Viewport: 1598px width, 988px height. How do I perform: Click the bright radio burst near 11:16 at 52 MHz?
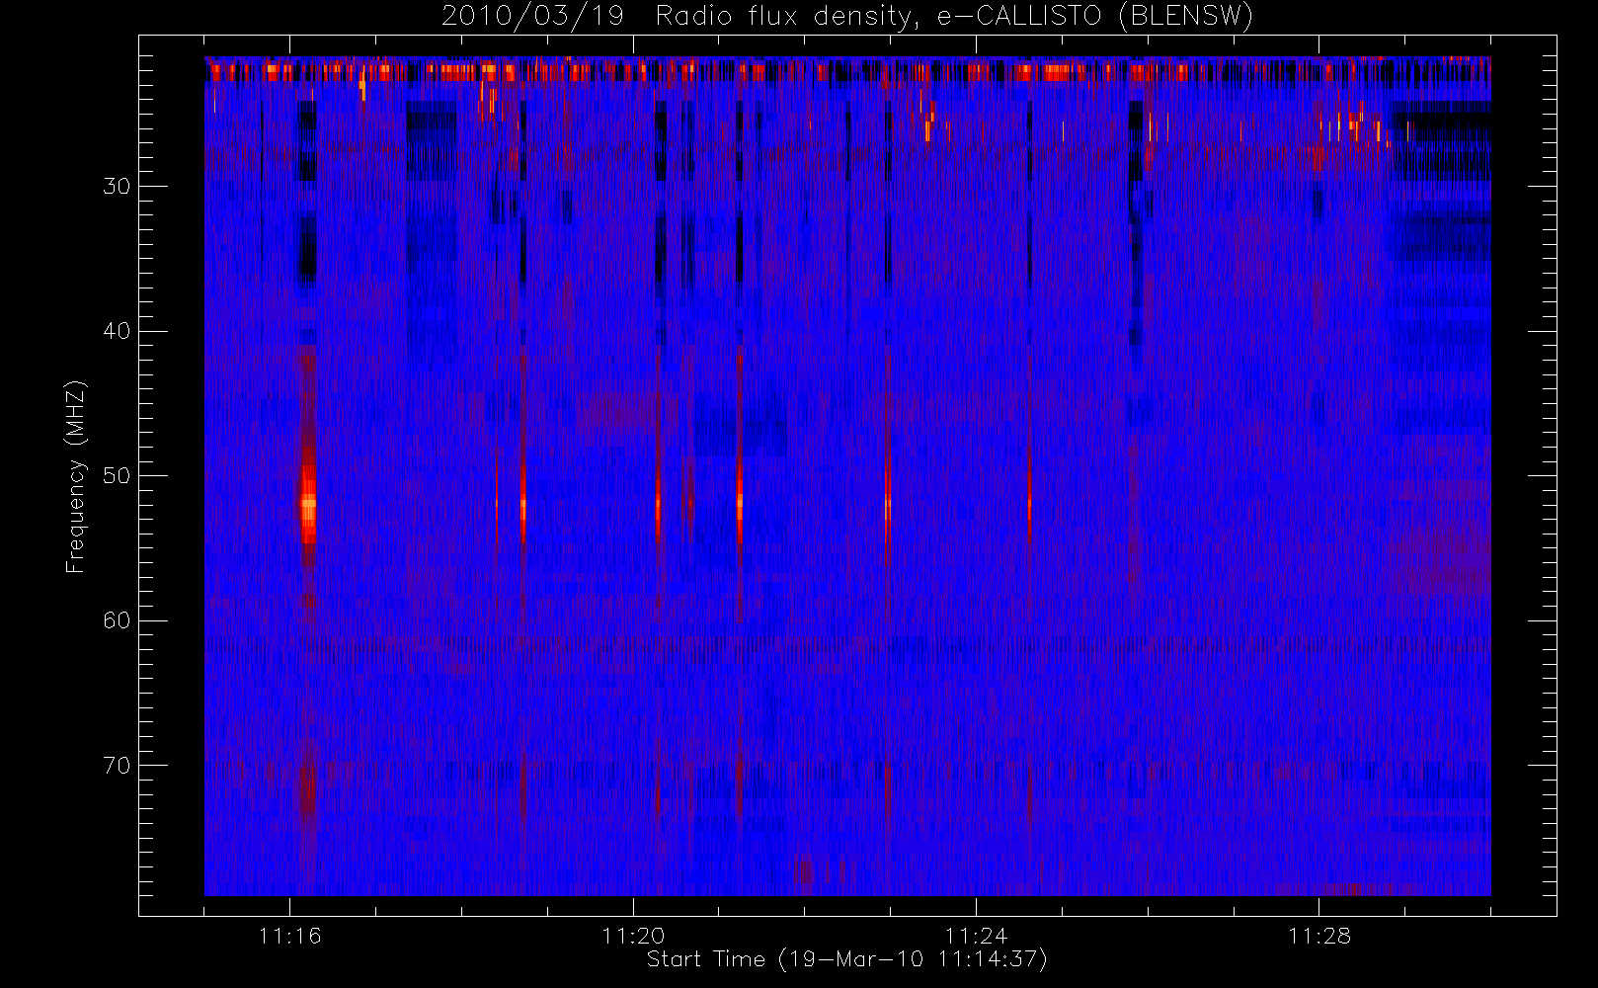(308, 504)
